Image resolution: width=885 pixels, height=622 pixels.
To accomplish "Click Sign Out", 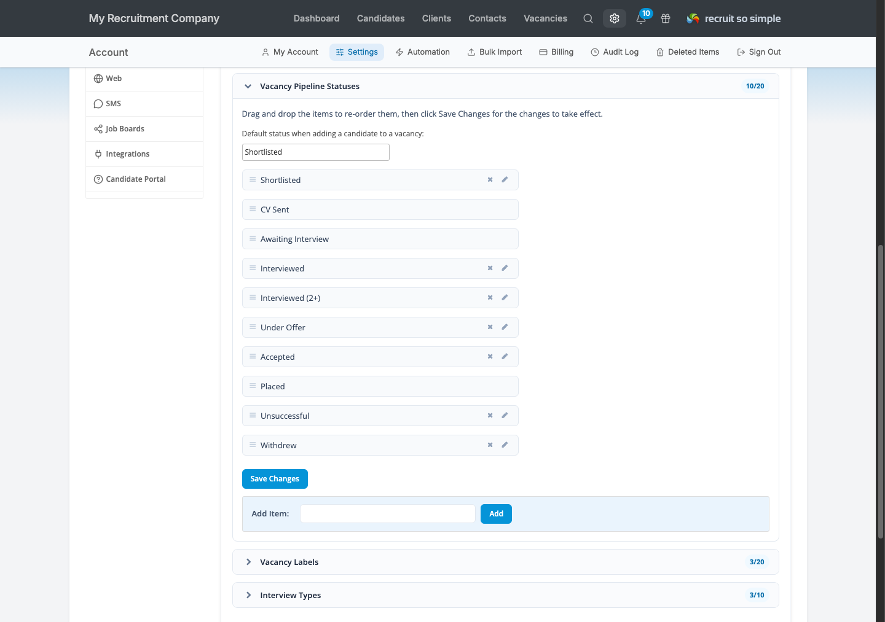I will point(759,52).
